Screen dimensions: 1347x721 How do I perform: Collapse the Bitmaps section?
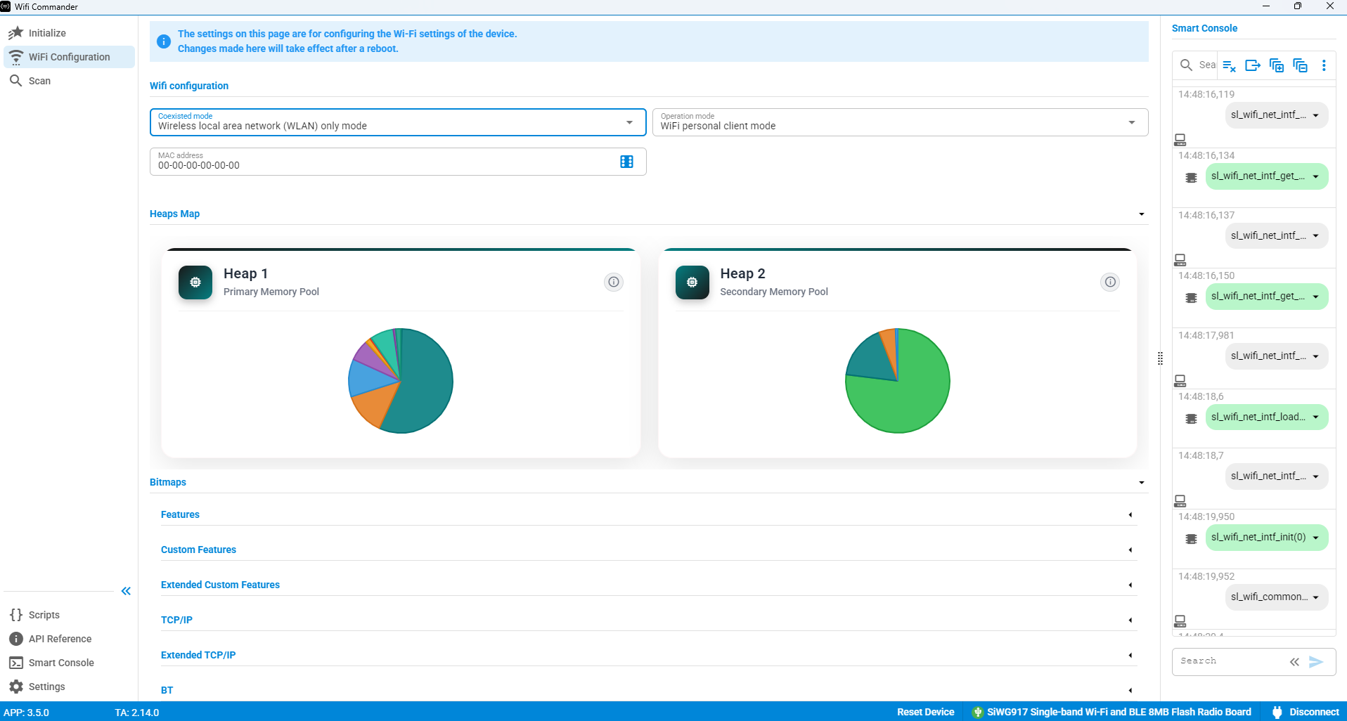coord(1142,483)
